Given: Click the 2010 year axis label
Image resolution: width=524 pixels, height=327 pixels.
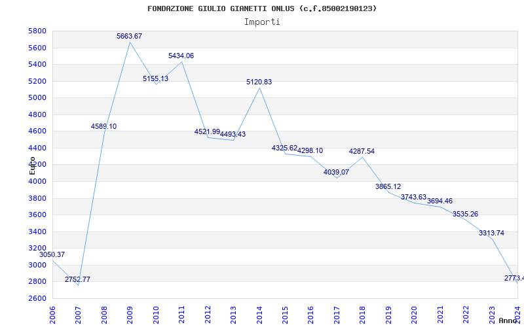Looking at the screenshot, I should click(156, 315).
